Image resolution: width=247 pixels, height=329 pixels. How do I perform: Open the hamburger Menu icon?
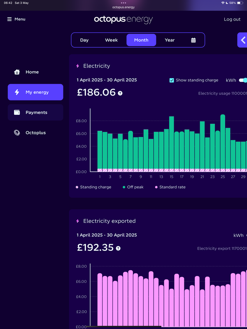[x=9, y=19]
